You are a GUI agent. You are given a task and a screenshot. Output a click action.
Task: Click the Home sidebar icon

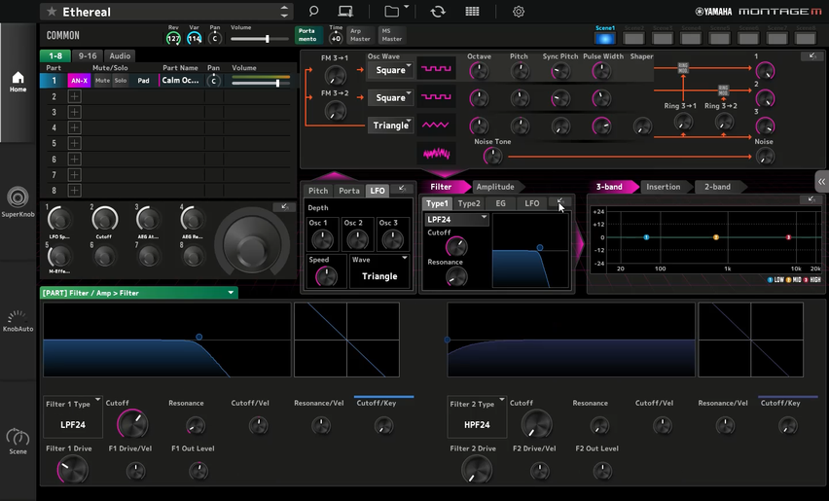18,81
